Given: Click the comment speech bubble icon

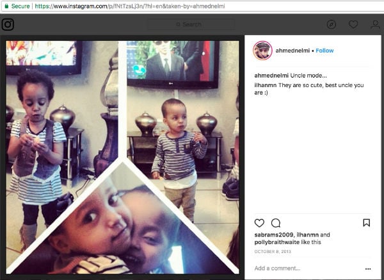Looking at the screenshot, I should coord(276,223).
